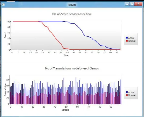Click the Results window title text
The width and height of the screenshot is (144, 117).
(72, 5)
